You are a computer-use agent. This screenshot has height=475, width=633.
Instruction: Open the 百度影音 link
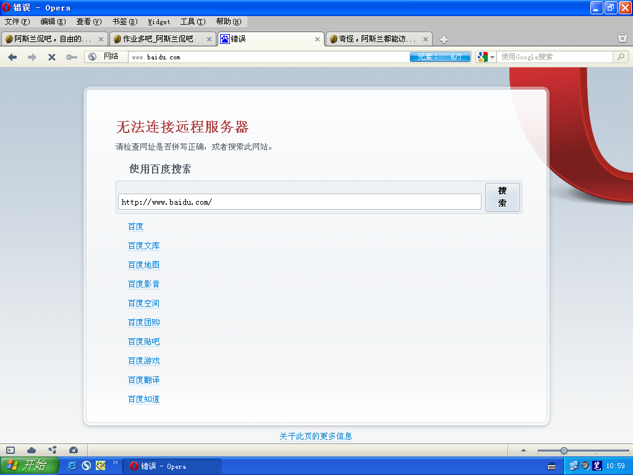point(143,284)
